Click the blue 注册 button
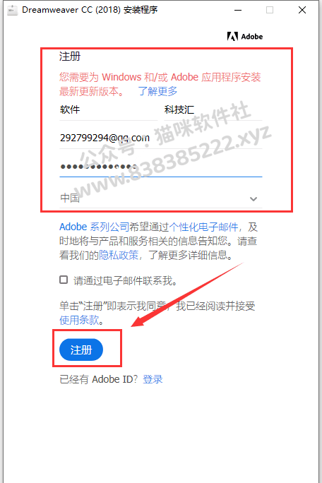 81,350
